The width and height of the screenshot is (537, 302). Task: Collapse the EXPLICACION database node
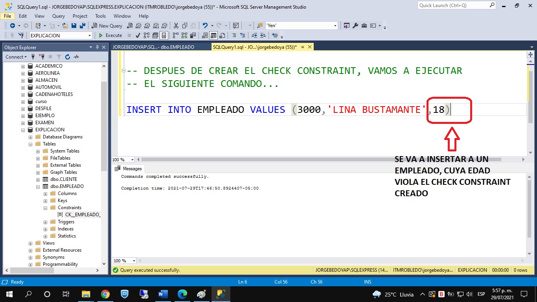coord(23,130)
